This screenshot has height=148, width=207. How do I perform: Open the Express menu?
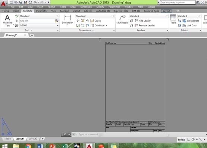(x=151, y=7)
